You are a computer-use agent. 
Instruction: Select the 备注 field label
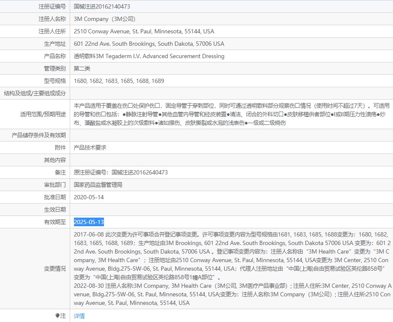coord(60,172)
